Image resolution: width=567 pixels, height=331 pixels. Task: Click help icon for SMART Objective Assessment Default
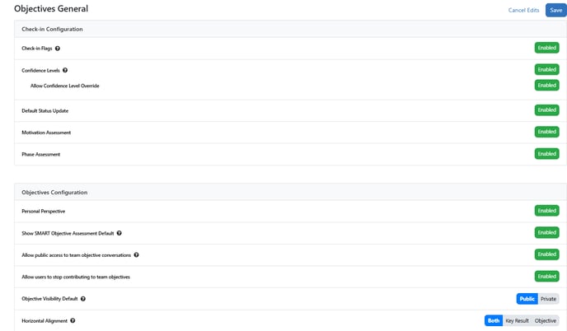120,233
